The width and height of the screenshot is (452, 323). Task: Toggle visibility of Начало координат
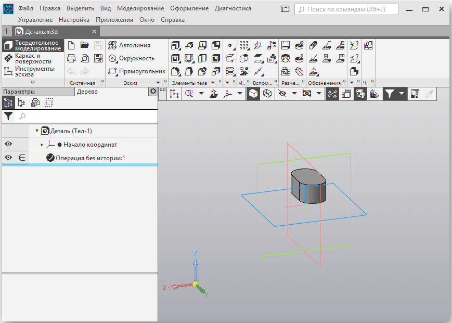8,144
